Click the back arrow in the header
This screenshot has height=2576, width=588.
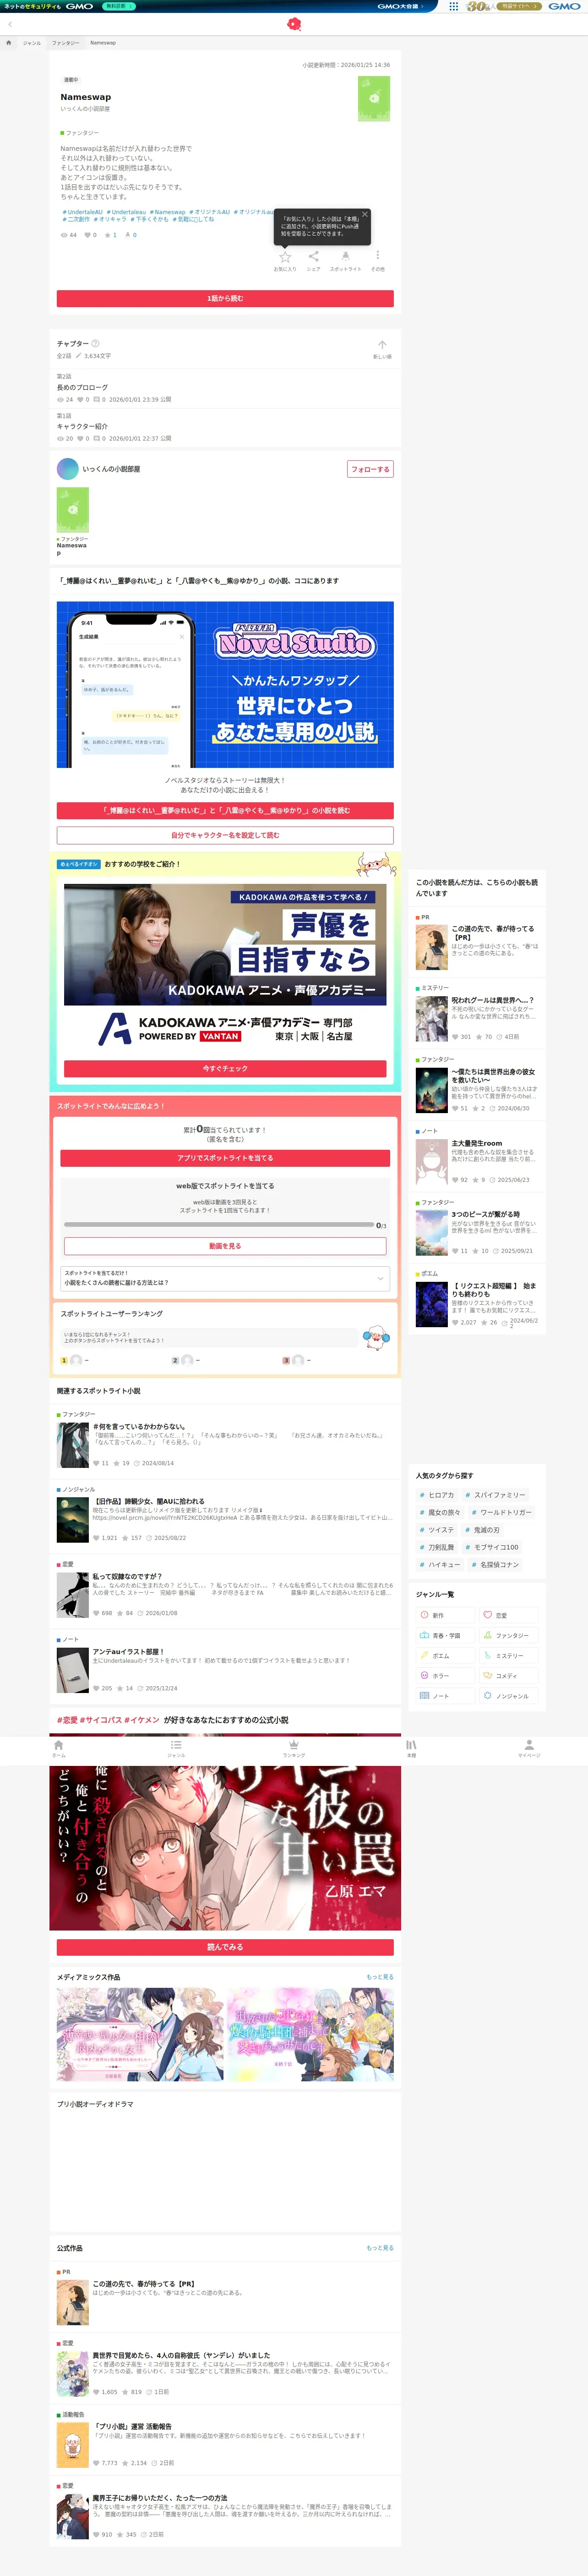10,24
